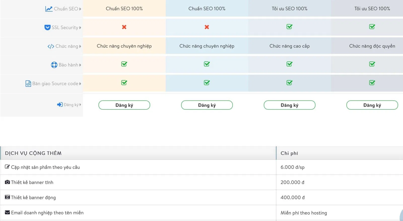The height and width of the screenshot is (221, 403).
Task: Click the Chuẩn SEO chart icon
Action: 49,9
